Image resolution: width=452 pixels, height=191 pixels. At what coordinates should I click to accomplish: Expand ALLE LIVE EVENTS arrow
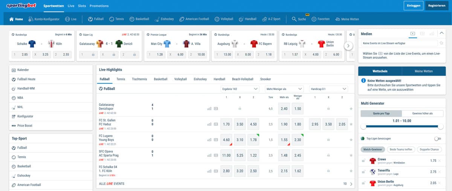(351, 184)
